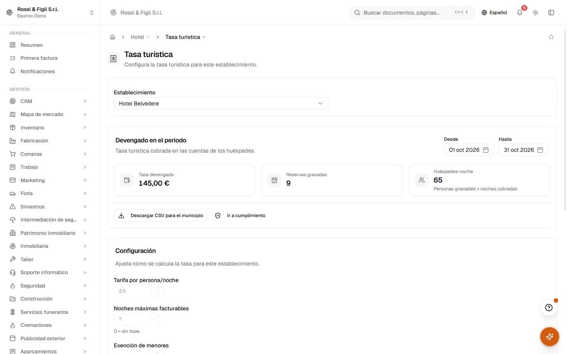Click the shield icon beside Ir a cumplimiento
The height and width of the screenshot is (354, 567).
coord(218,216)
